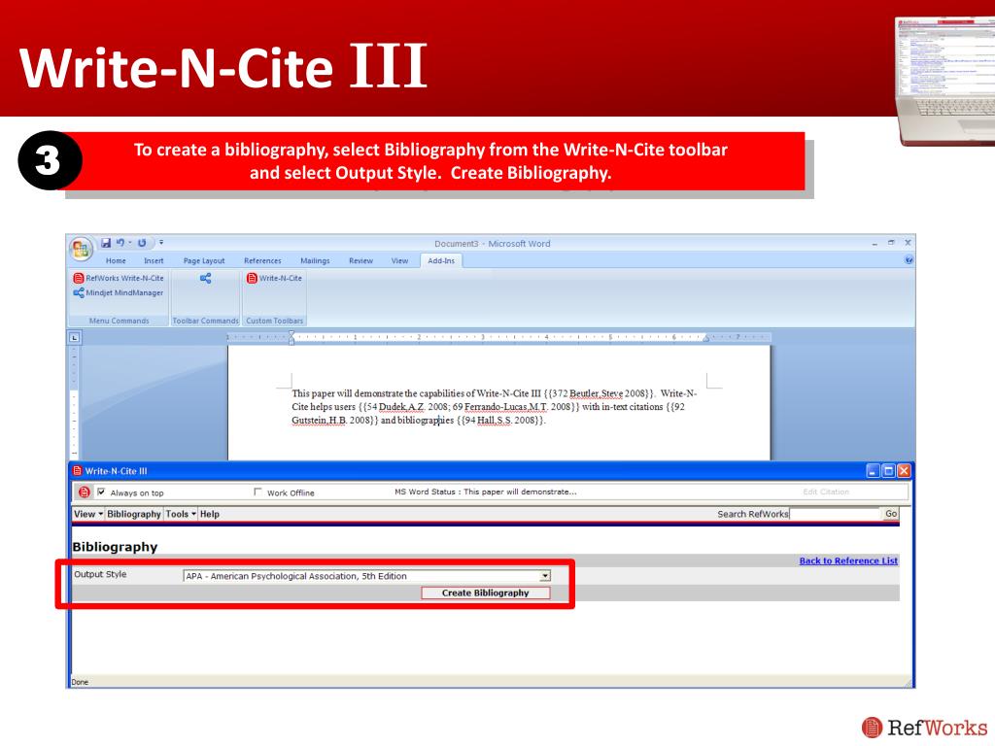The image size is (995, 746).
Task: Click the Output Style label
Action: pyautogui.click(x=100, y=574)
